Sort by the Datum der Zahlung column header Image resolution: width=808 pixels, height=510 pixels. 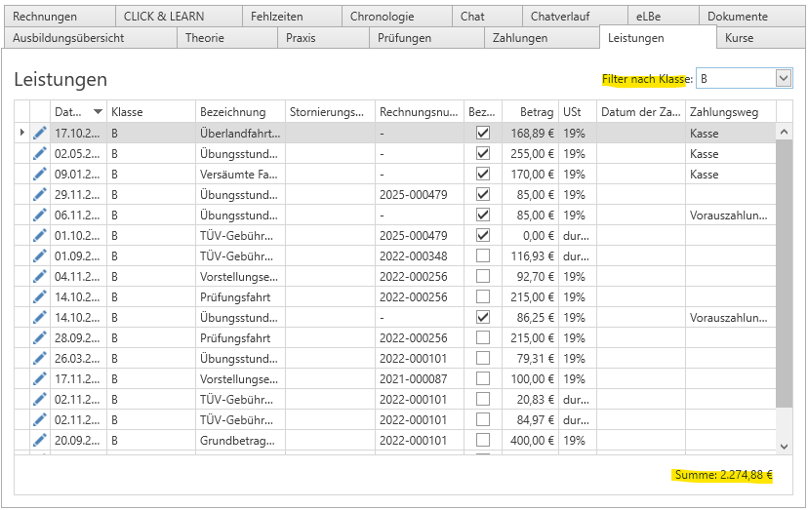(641, 112)
